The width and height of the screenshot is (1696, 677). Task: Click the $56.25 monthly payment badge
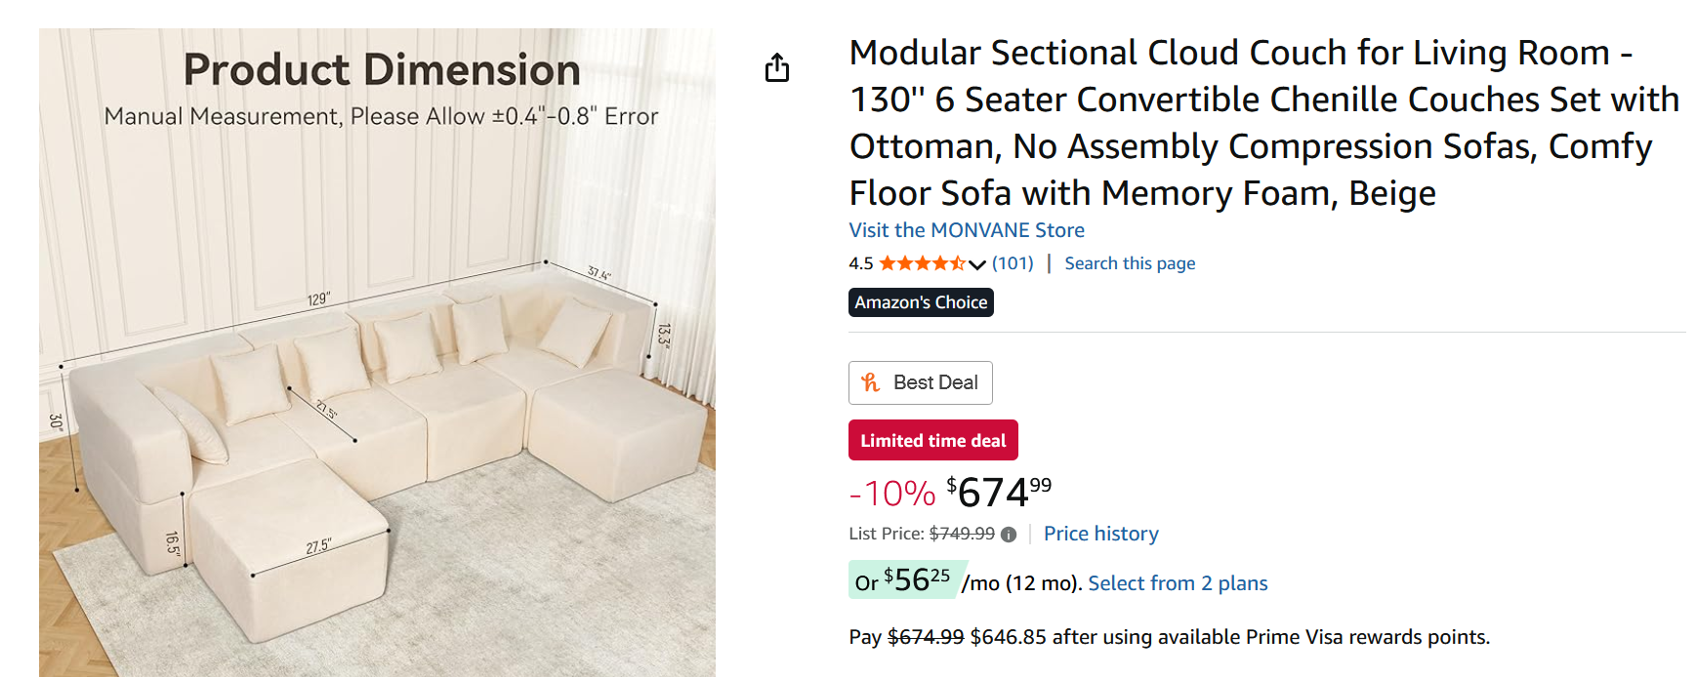(x=907, y=580)
